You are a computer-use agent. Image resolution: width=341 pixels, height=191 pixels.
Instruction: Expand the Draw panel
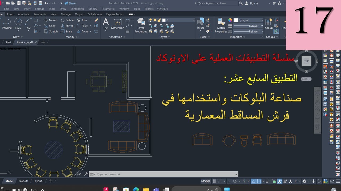pos(18,37)
